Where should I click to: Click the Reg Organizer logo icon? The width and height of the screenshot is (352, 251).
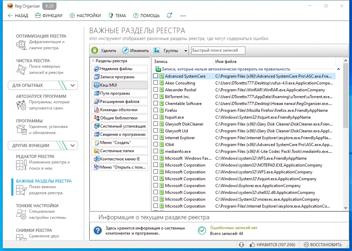click(x=10, y=6)
